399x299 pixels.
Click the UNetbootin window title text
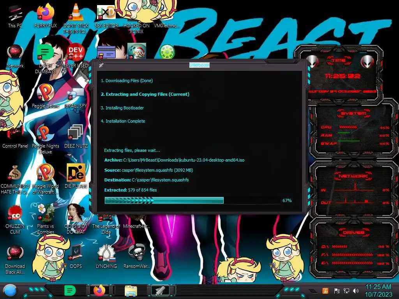tap(199, 65)
